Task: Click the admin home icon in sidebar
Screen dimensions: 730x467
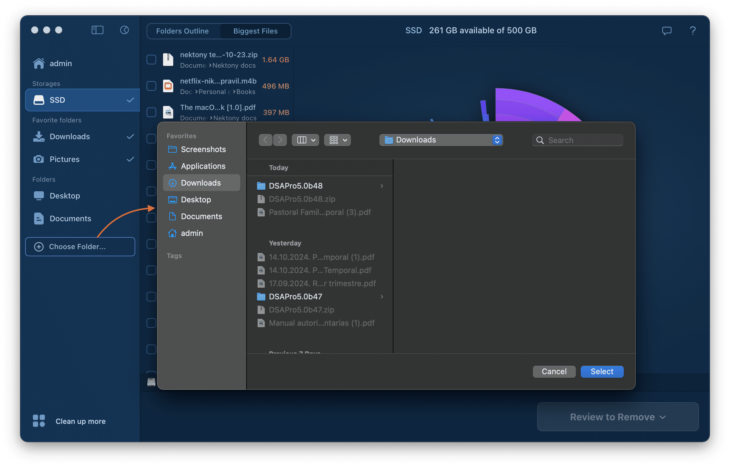Action: click(39, 63)
